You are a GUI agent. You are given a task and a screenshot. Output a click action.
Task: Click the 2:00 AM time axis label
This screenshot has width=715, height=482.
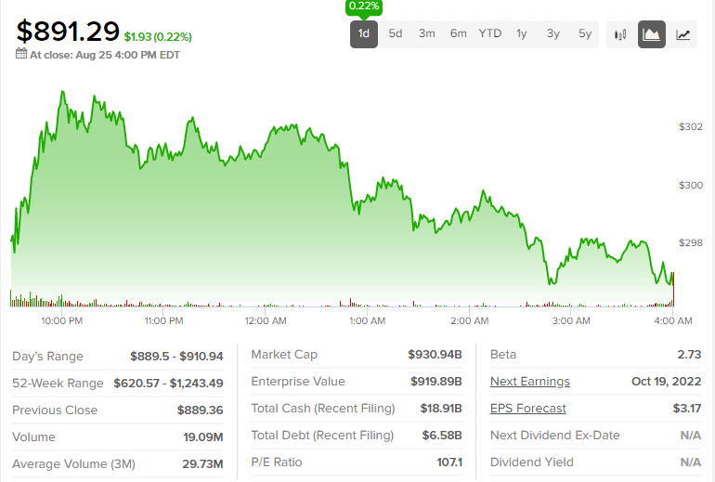click(469, 320)
